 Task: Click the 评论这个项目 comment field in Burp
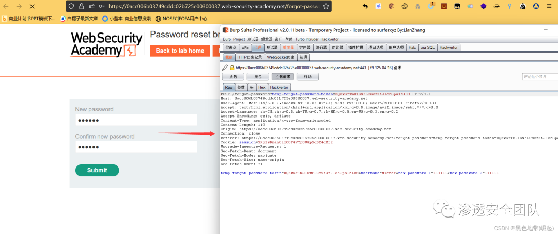tap(539, 76)
